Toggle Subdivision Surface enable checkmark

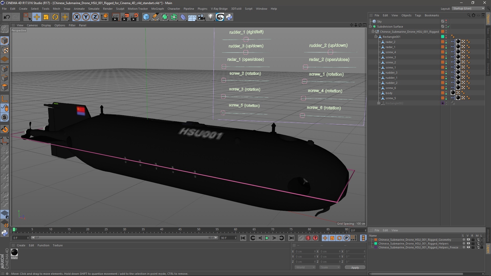pyautogui.click(x=449, y=27)
